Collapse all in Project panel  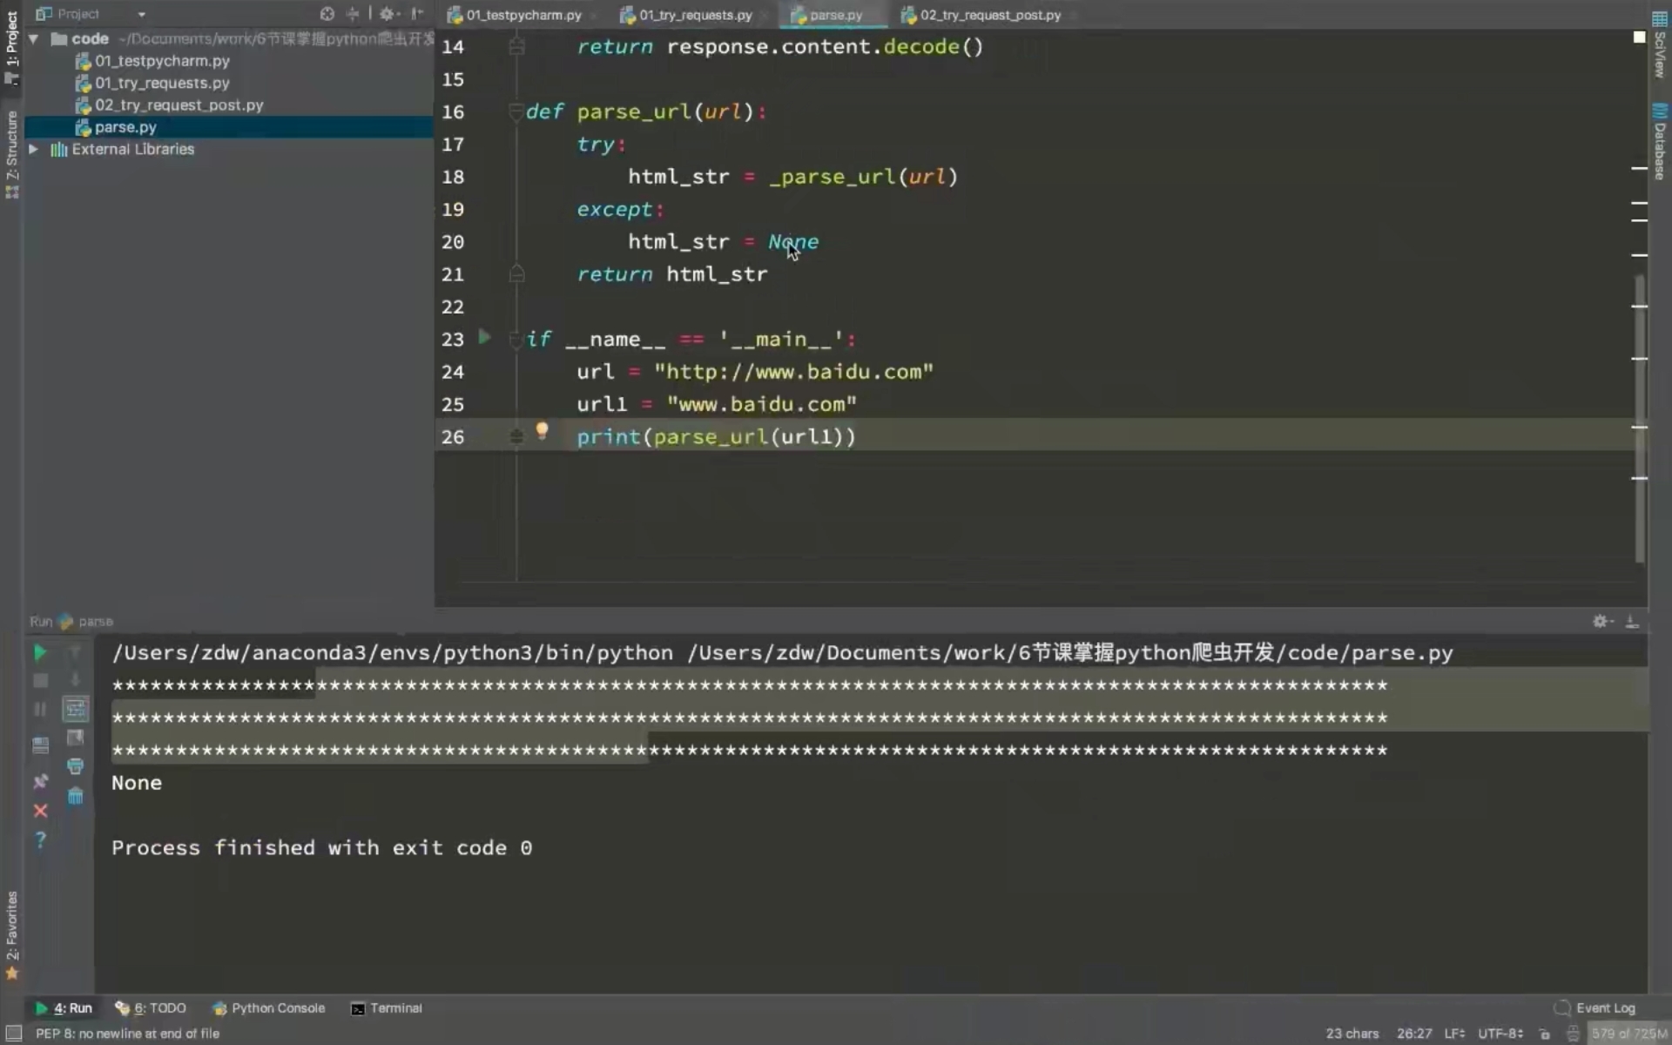tap(353, 14)
